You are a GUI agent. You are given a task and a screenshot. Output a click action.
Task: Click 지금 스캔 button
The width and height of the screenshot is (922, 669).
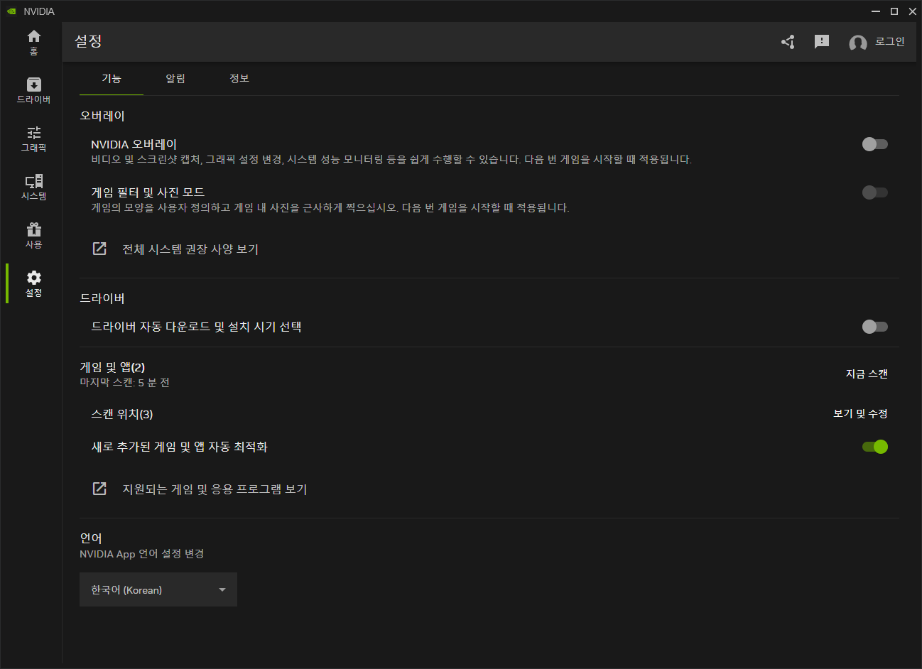[867, 374]
